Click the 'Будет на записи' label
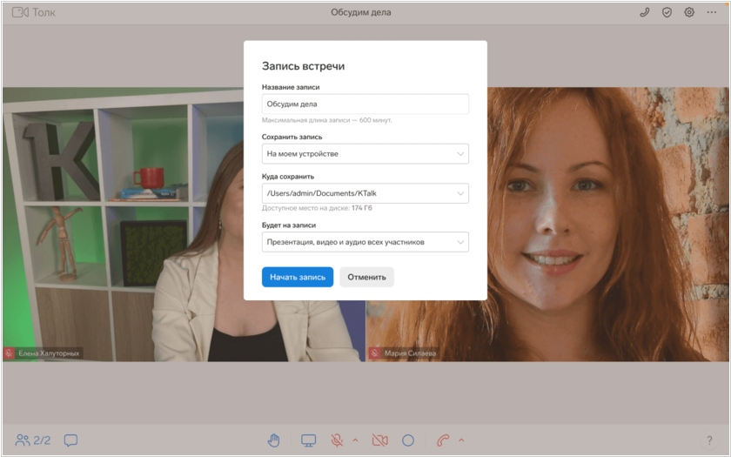The width and height of the screenshot is (731, 457). pyautogui.click(x=289, y=225)
